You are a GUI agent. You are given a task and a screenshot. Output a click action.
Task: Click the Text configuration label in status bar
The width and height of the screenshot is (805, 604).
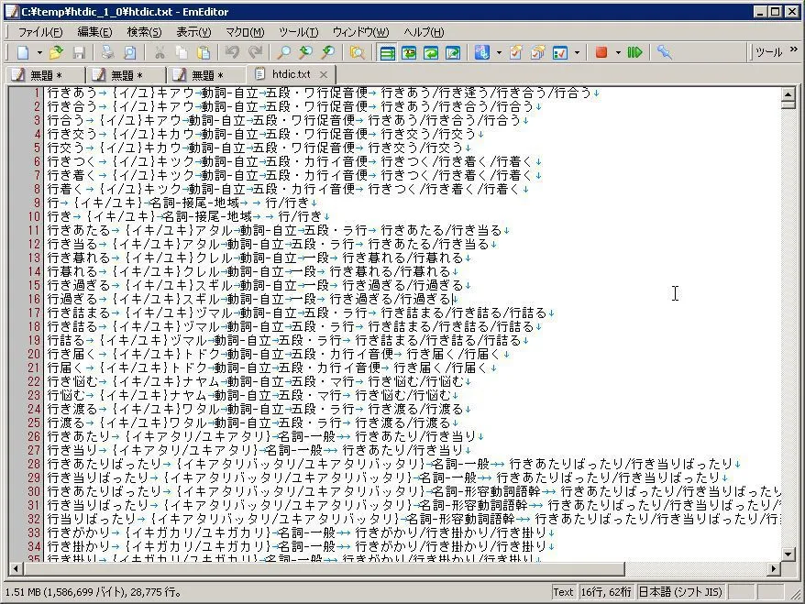pyautogui.click(x=563, y=592)
